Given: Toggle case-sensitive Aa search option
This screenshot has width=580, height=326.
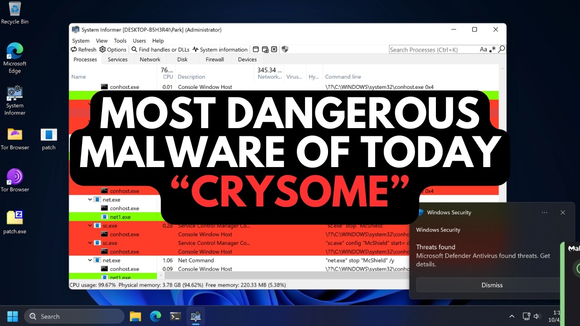Looking at the screenshot, I should (x=483, y=49).
